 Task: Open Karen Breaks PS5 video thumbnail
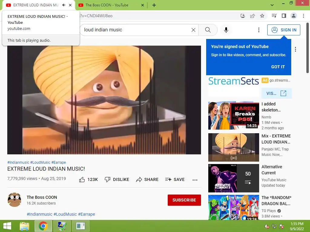point(233,116)
